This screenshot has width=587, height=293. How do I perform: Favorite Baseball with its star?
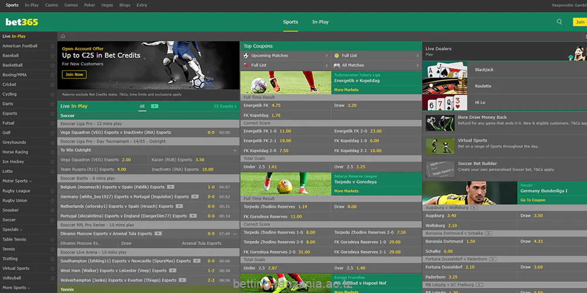pos(52,56)
